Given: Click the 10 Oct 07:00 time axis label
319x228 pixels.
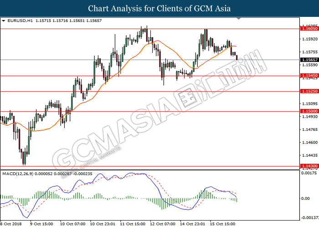Looking at the screenshot, I should tap(72, 224).
